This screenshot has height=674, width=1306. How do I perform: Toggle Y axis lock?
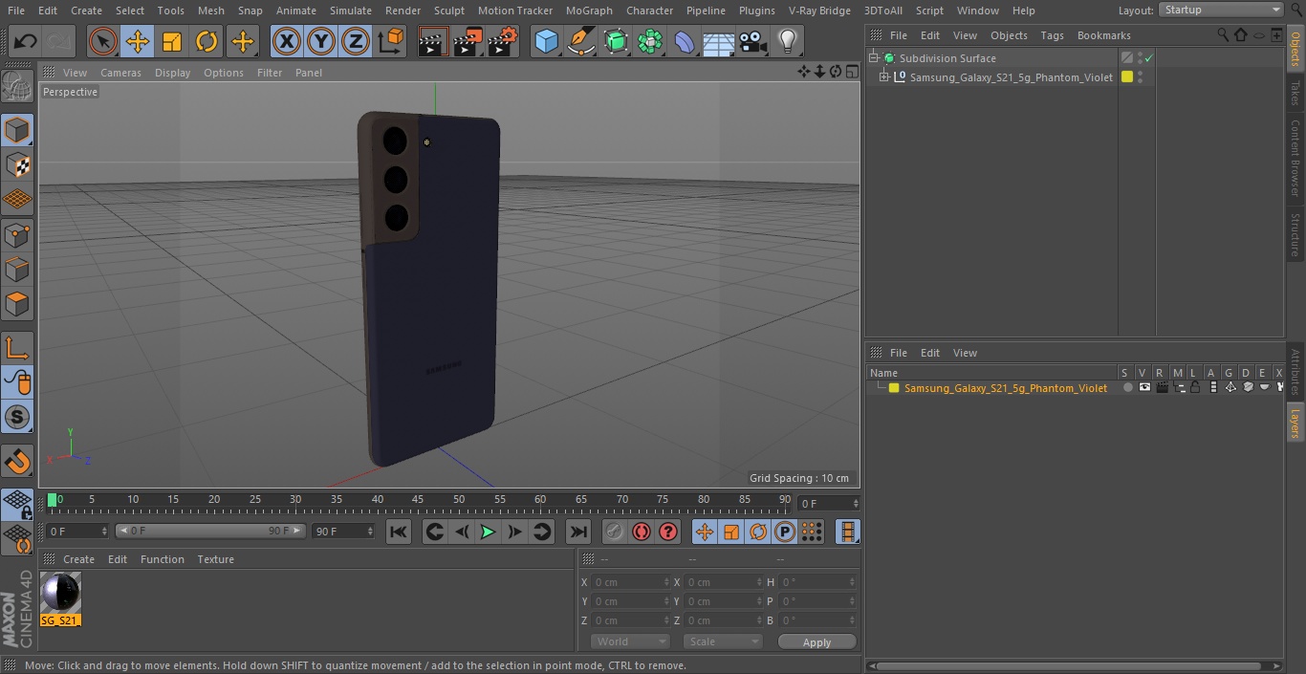coord(321,42)
